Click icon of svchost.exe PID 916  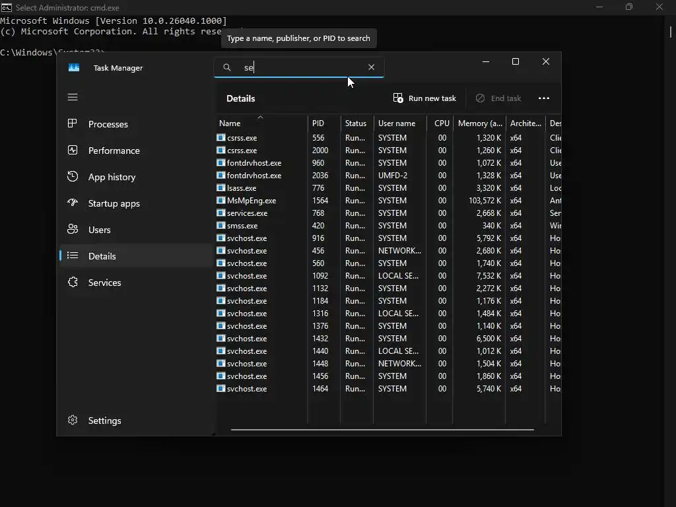pyautogui.click(x=220, y=238)
